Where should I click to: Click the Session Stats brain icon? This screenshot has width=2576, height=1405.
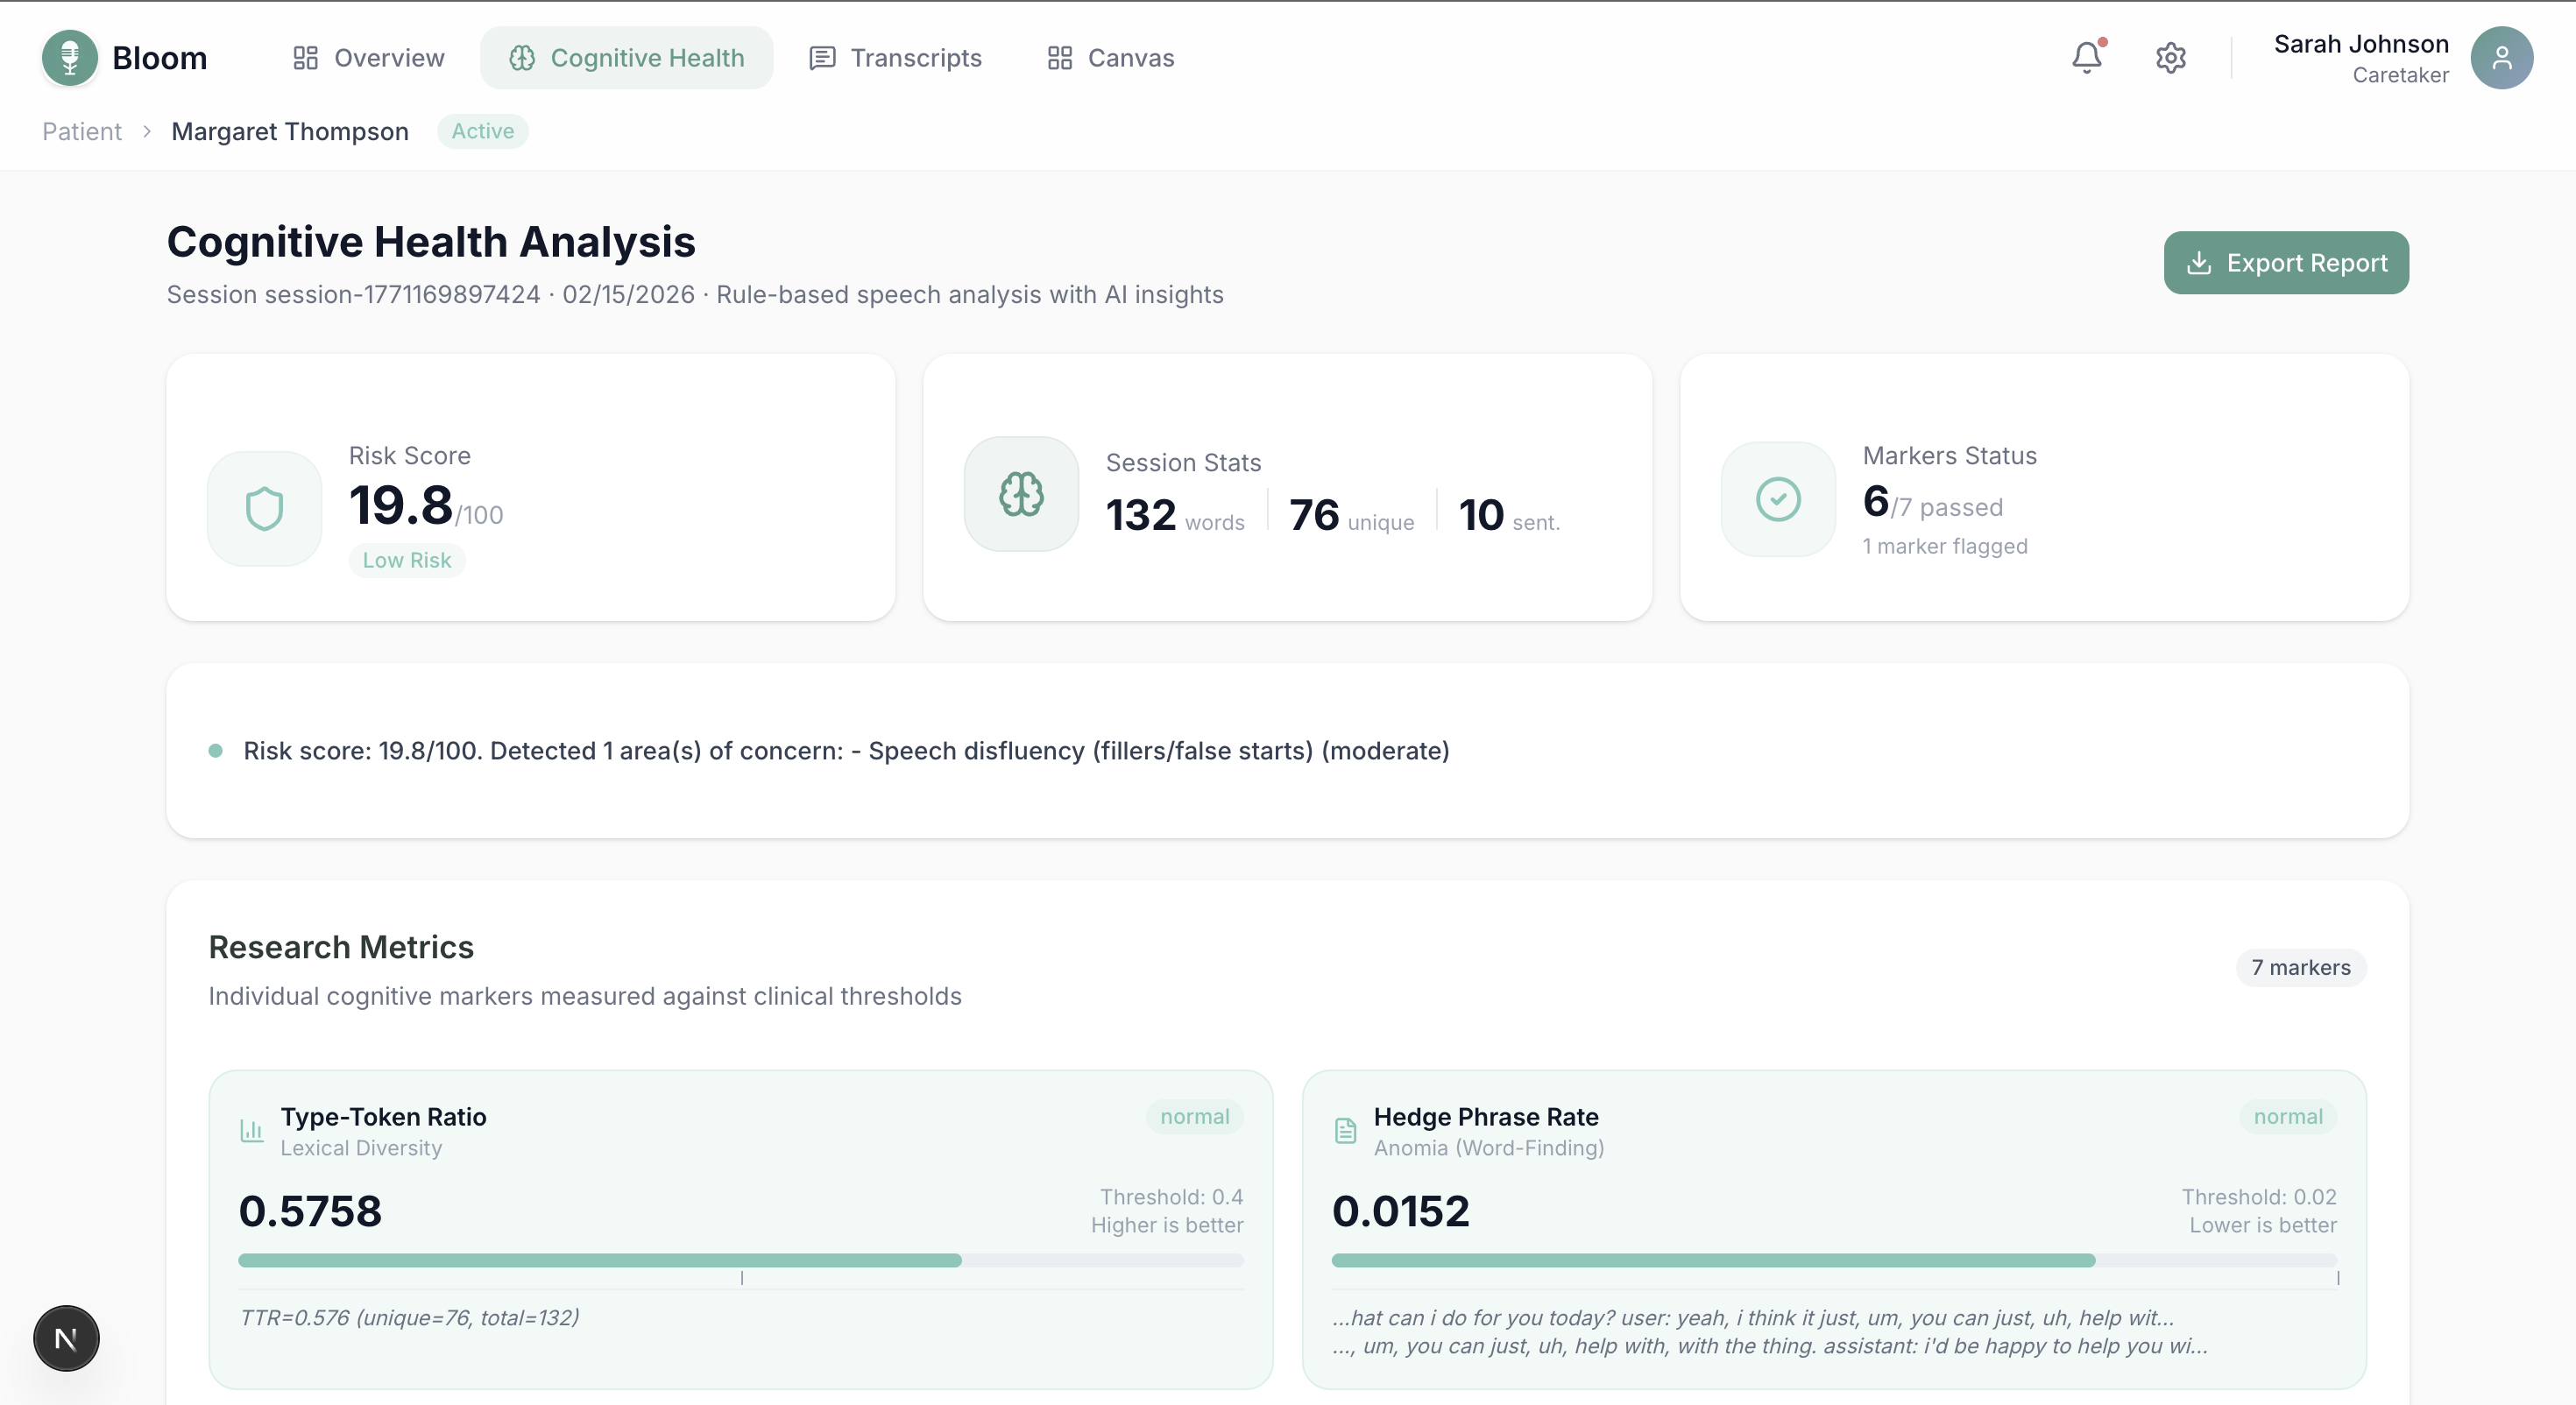[x=1021, y=494]
